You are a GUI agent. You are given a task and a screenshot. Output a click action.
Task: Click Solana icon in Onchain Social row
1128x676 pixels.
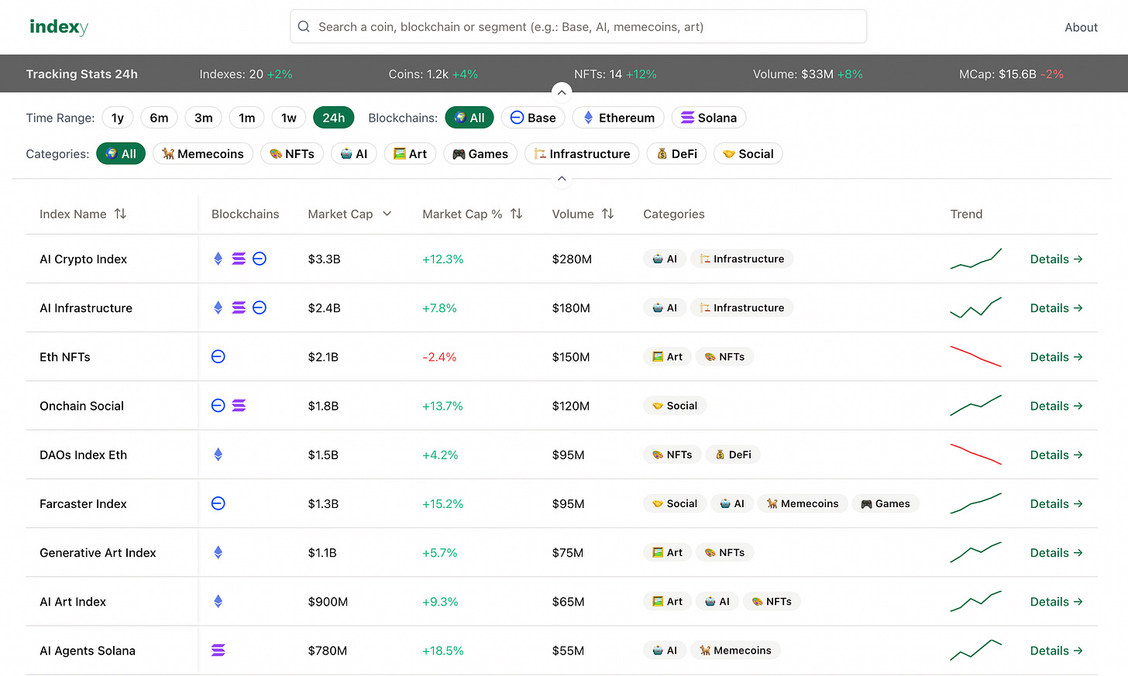tap(239, 405)
